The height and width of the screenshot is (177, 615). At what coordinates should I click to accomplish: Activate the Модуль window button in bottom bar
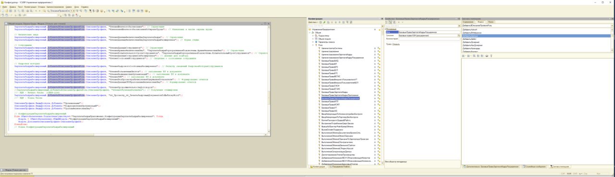click(x=13, y=169)
